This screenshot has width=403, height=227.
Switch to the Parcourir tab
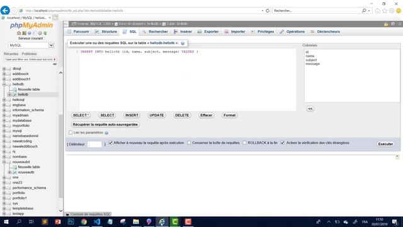coord(78,32)
